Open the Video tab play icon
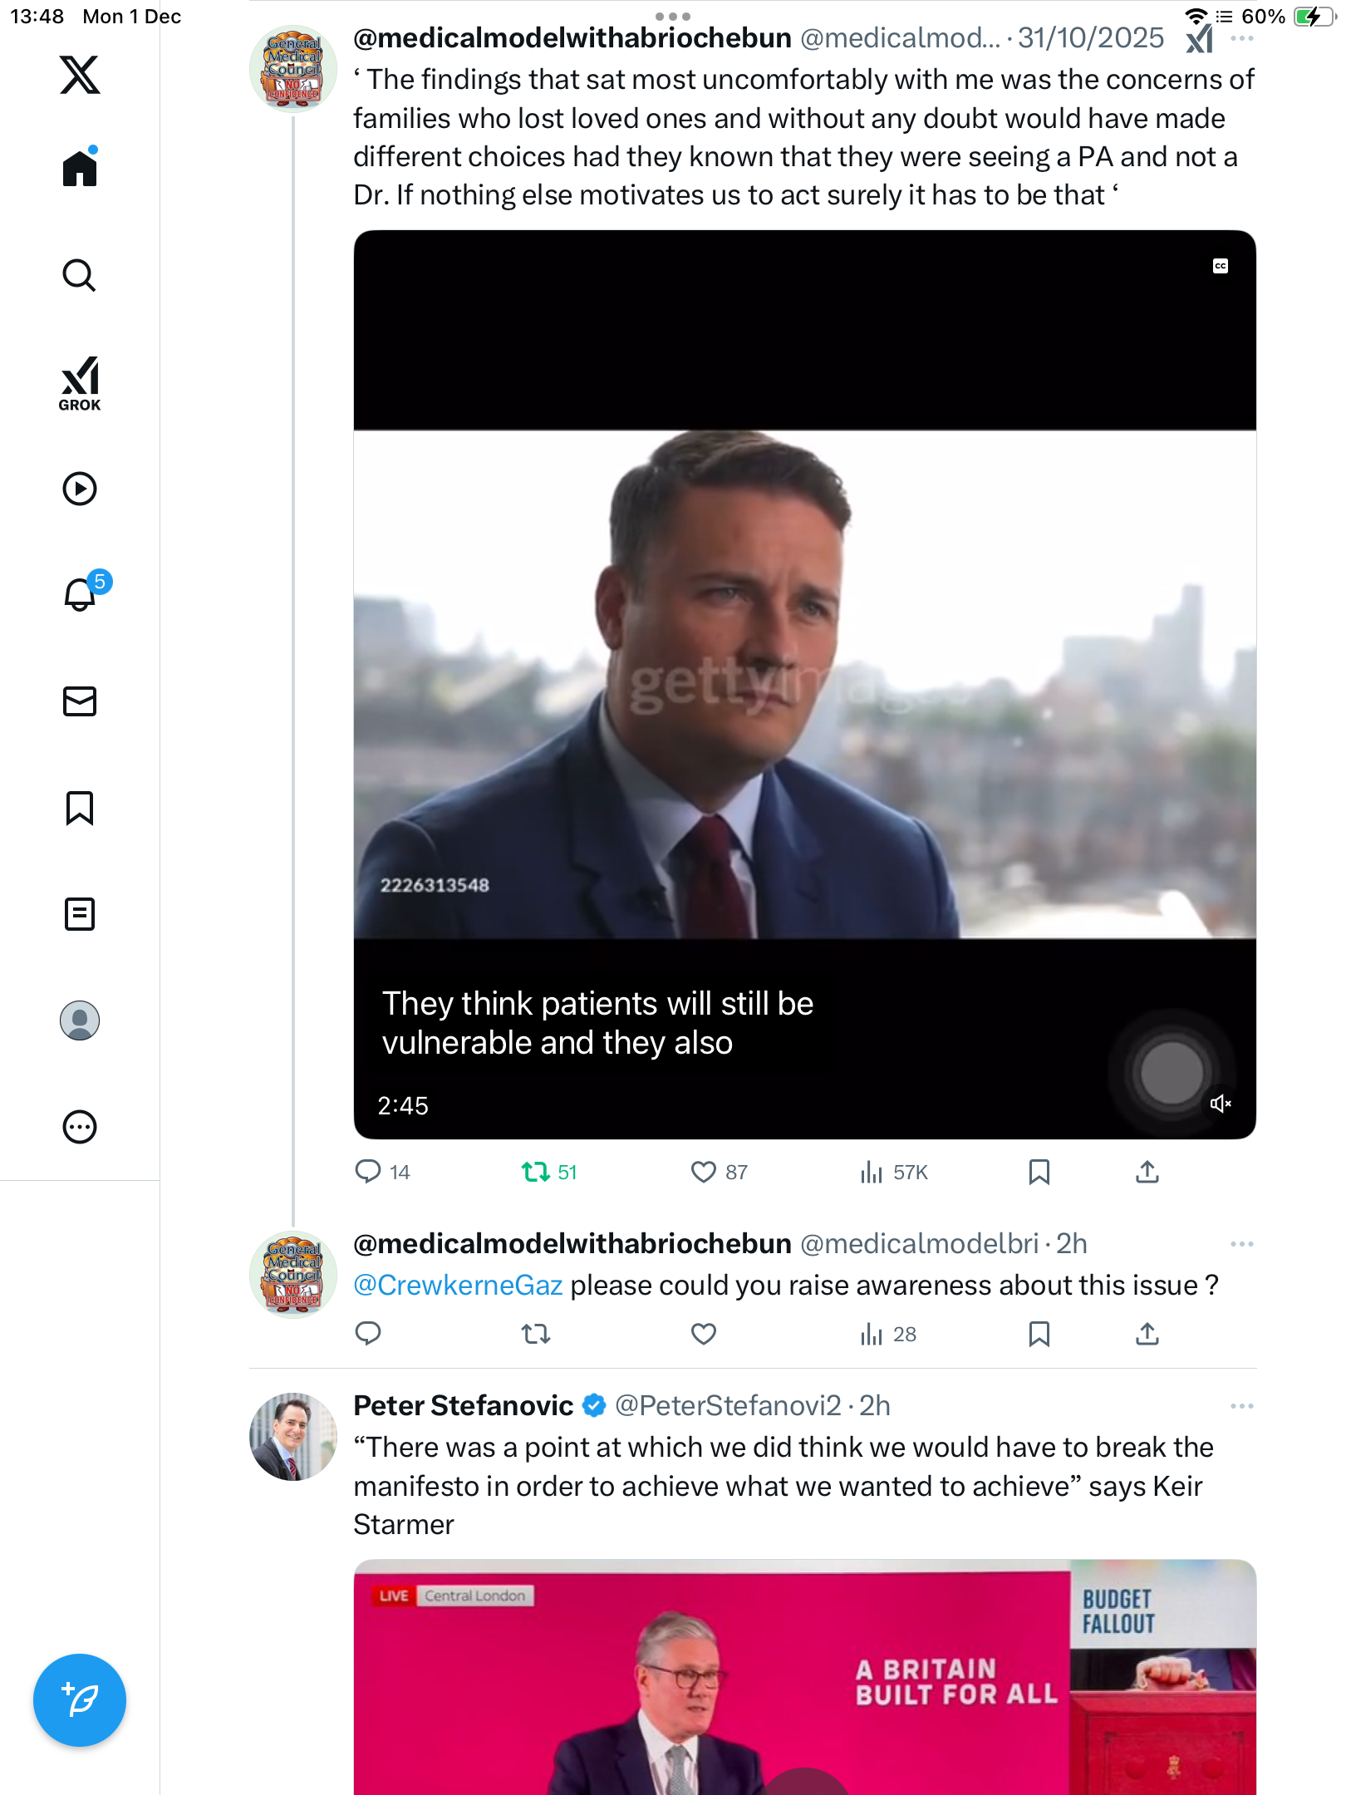 click(x=80, y=489)
